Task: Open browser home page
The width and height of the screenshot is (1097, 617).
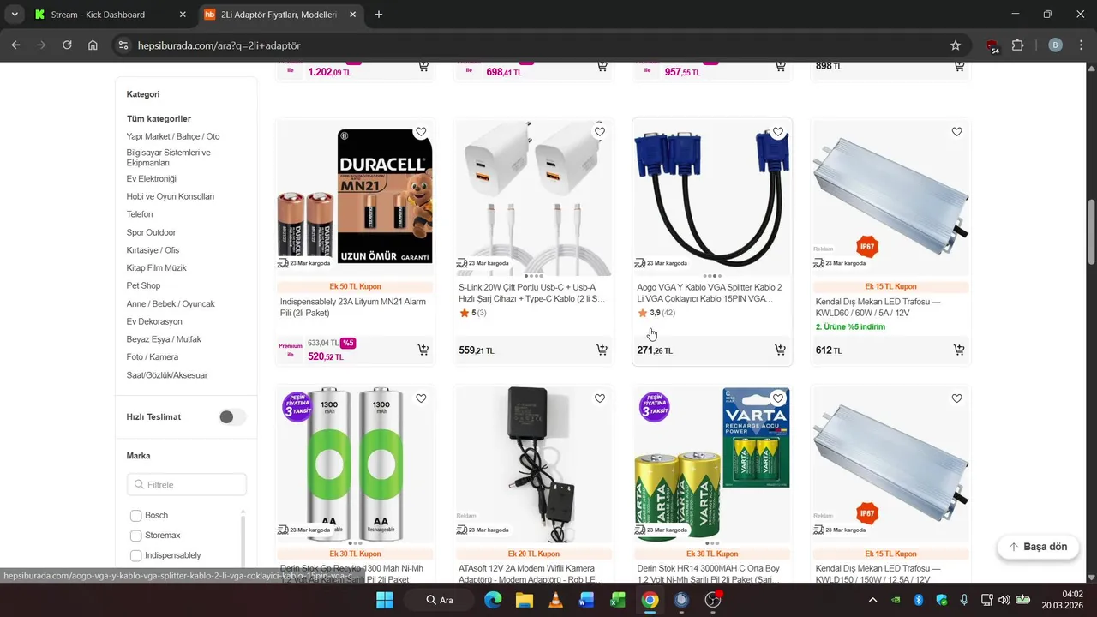Action: [x=93, y=45]
